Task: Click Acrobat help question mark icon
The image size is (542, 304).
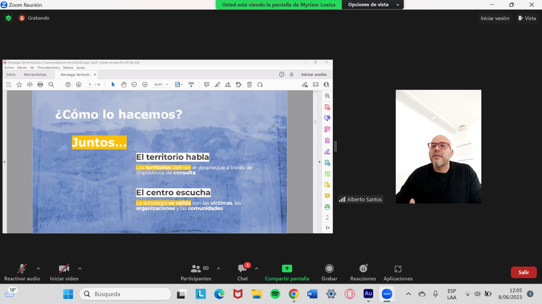Action: [x=282, y=74]
